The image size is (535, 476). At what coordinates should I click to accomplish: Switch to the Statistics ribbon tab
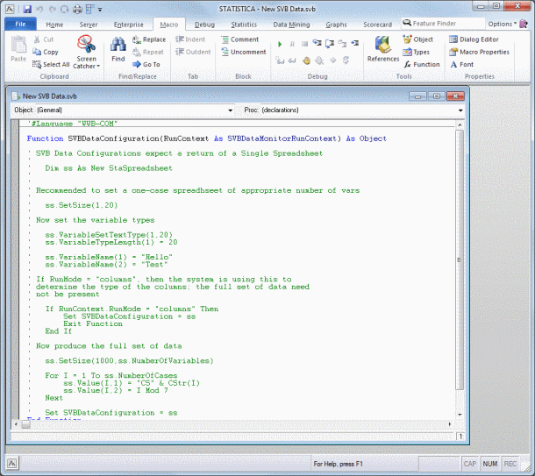244,25
